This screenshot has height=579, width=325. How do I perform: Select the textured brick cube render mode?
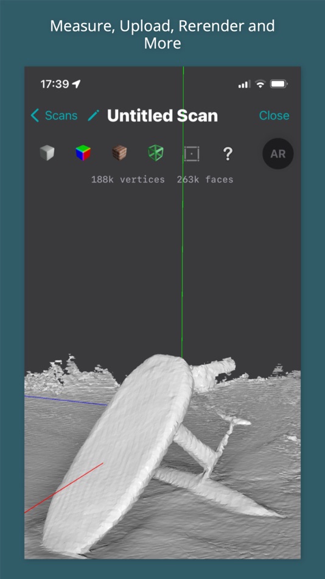[x=119, y=153]
